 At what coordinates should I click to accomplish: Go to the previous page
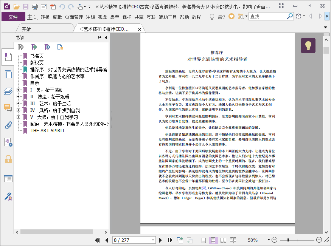107,240
